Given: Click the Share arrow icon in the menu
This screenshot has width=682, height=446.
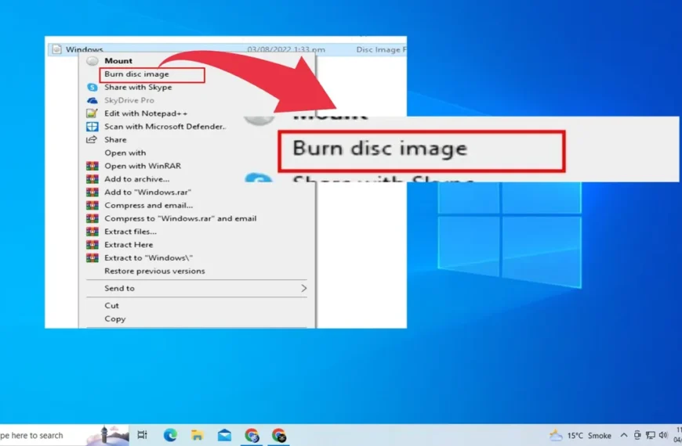Looking at the screenshot, I should [x=92, y=139].
